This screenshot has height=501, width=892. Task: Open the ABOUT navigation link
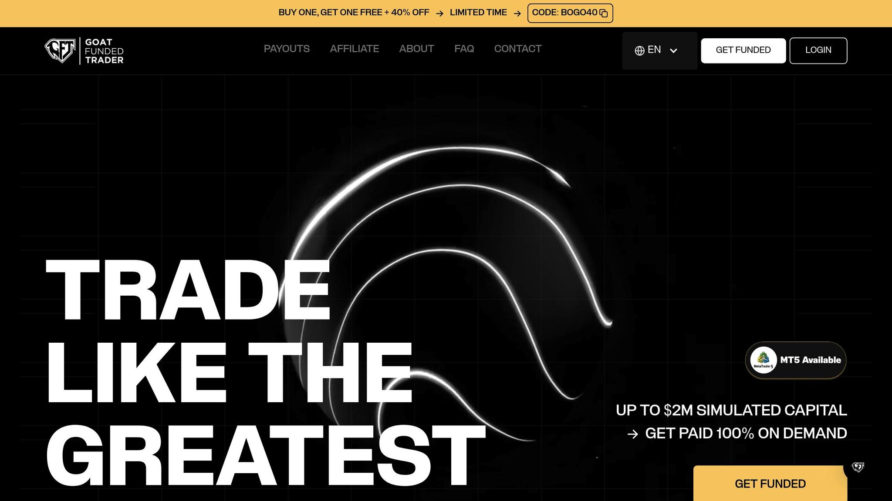point(416,49)
